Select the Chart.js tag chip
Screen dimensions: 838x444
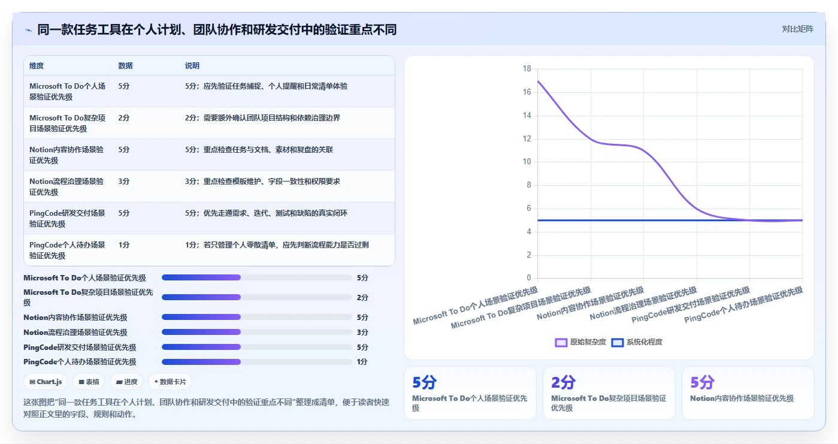[46, 382]
